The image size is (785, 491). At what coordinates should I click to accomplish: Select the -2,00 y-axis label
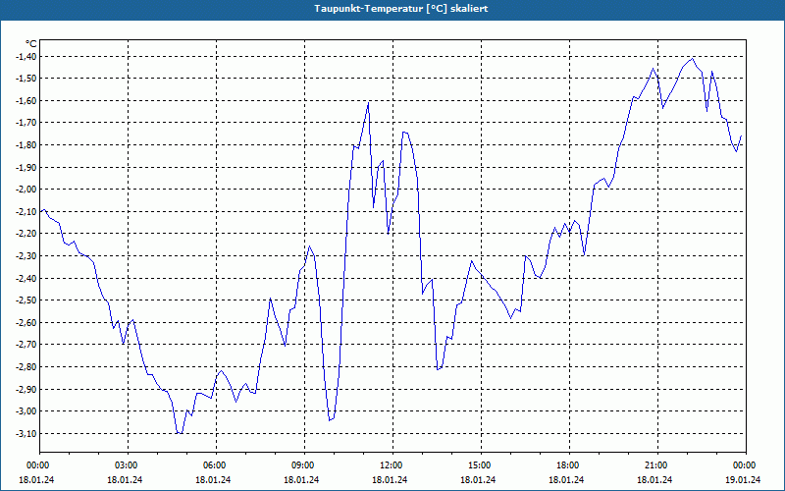[26, 190]
